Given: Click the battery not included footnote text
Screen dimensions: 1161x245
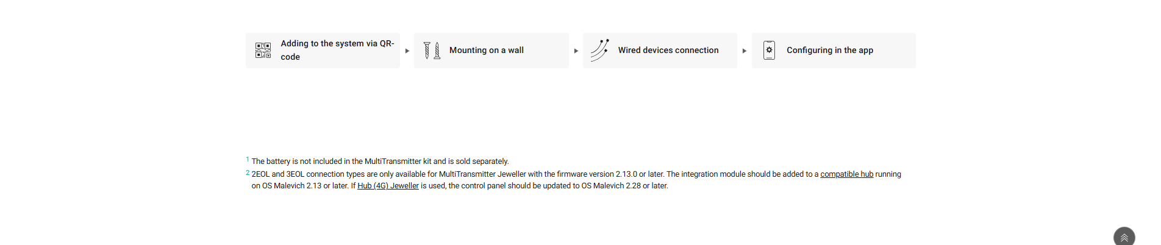Looking at the screenshot, I should click(380, 162).
